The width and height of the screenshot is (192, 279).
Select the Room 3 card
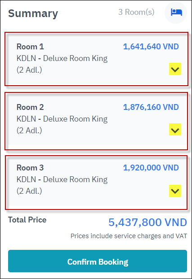coord(96,183)
